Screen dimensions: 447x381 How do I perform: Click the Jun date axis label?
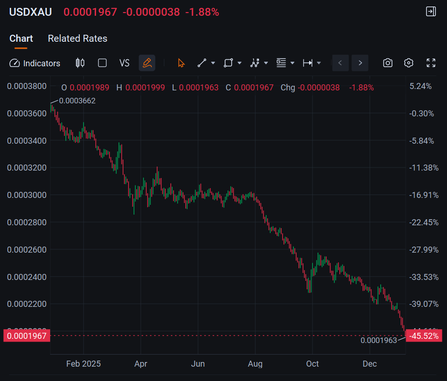[198, 364]
